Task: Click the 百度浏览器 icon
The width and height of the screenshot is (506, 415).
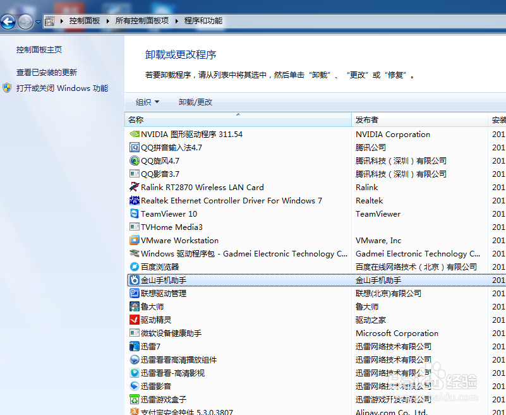Action: pos(135,267)
